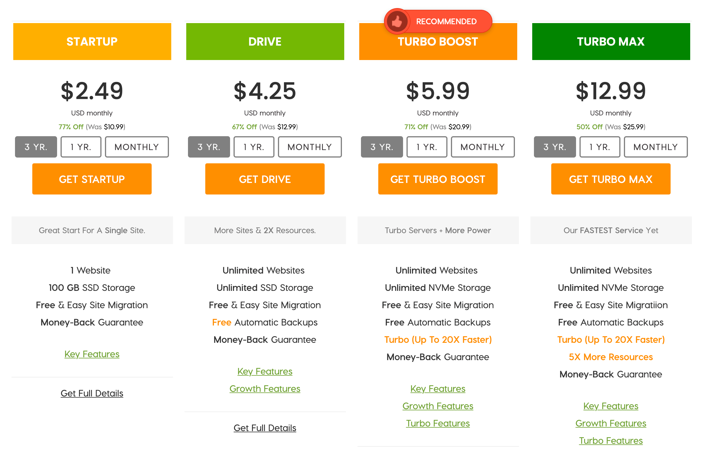Click the Recommended badge label
This screenshot has width=715, height=449.
(x=446, y=21)
